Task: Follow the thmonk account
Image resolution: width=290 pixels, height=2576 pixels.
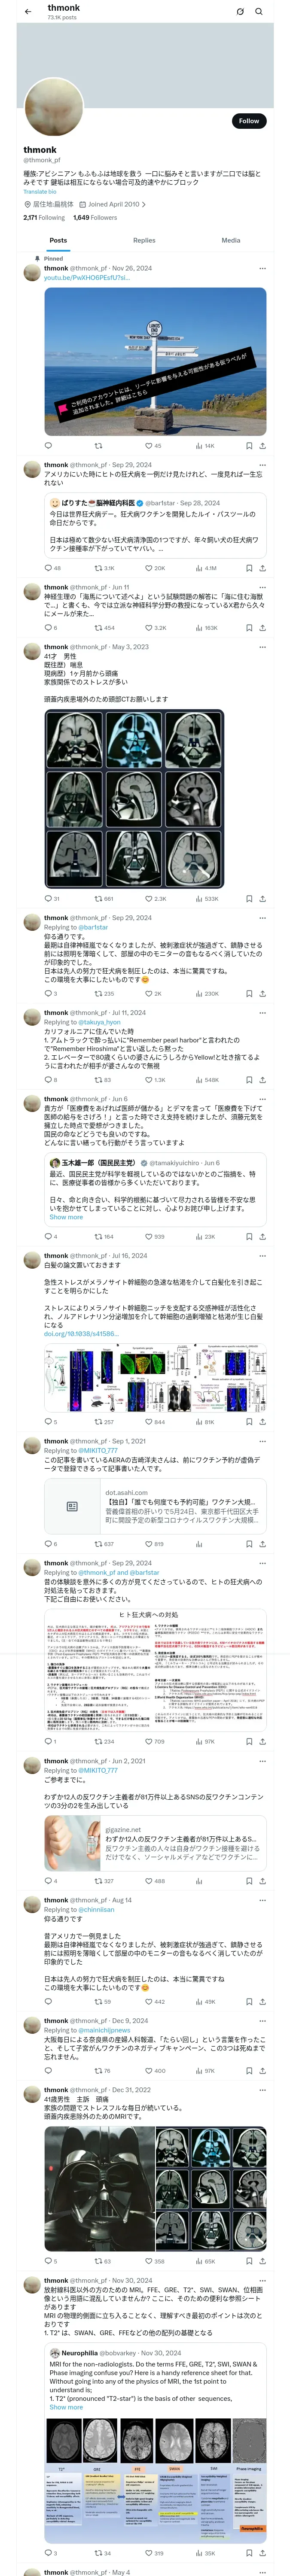Action: click(249, 121)
